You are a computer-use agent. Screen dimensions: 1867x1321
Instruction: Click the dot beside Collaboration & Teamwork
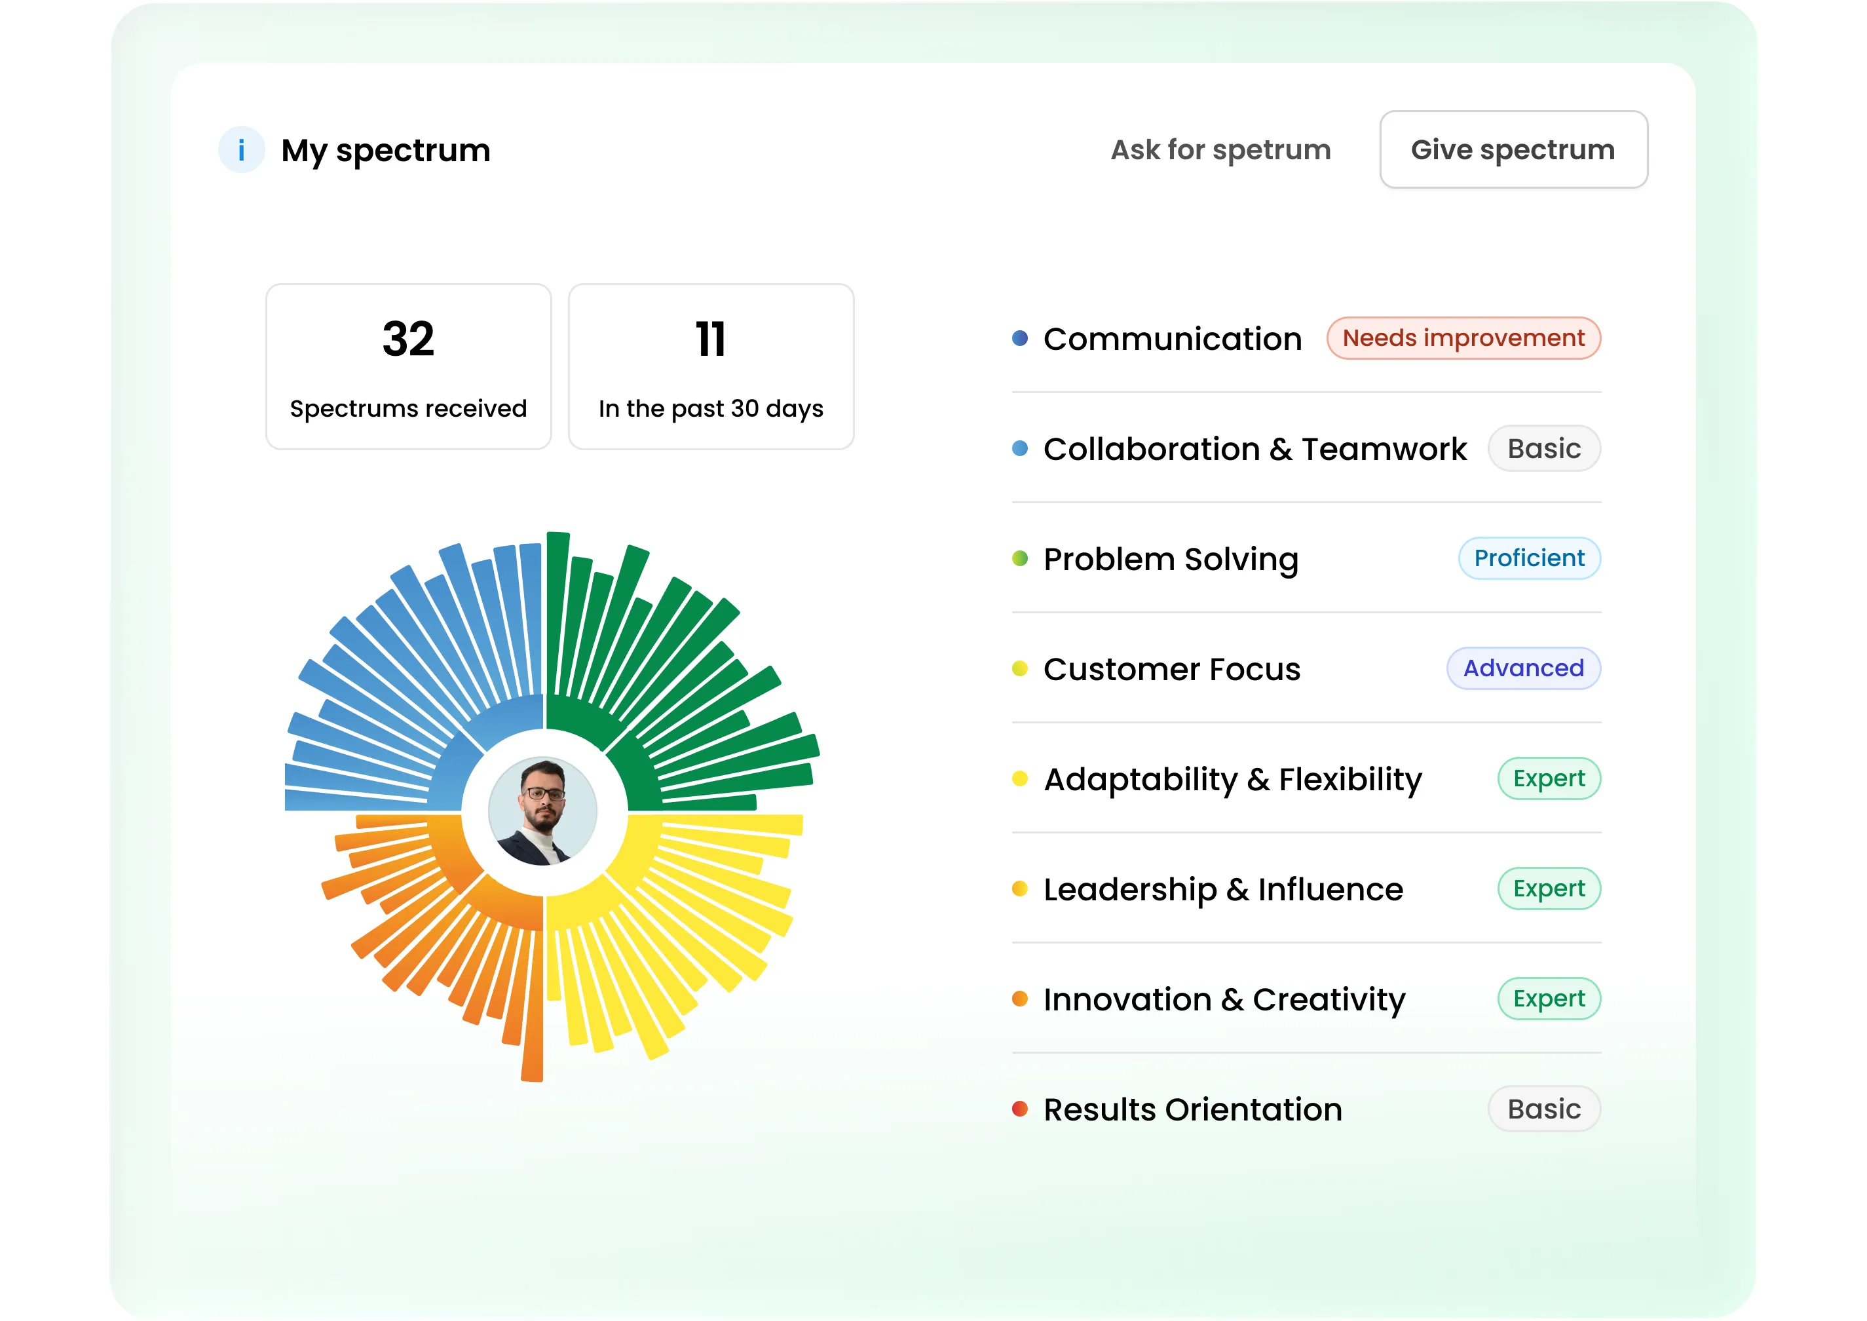[1020, 447]
